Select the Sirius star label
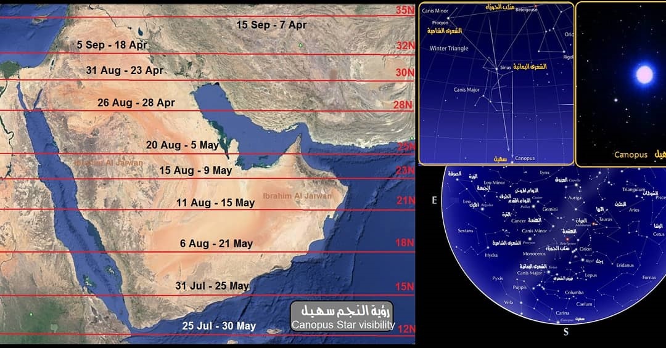666x348 pixels. [506, 68]
